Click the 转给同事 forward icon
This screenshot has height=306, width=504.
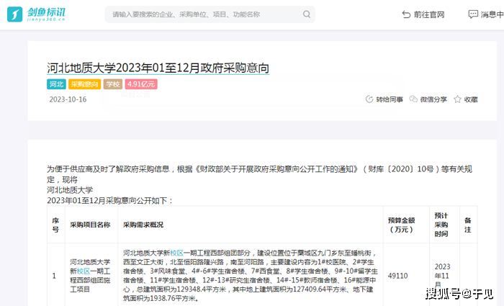pyautogui.click(x=369, y=99)
